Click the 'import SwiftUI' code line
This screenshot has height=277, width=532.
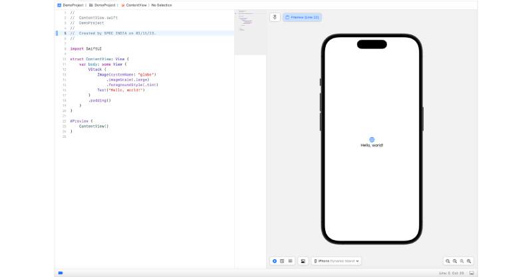pyautogui.click(x=86, y=48)
